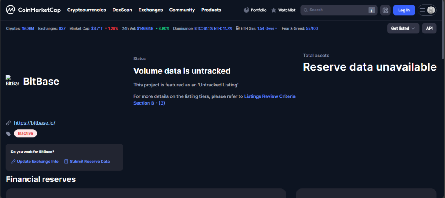Click the ETH gas pump icon
The width and height of the screenshot is (445, 198).
(x=238, y=29)
